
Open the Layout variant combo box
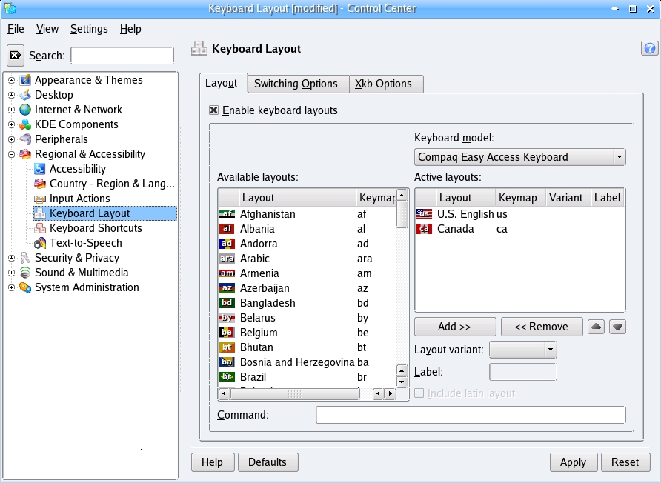550,350
